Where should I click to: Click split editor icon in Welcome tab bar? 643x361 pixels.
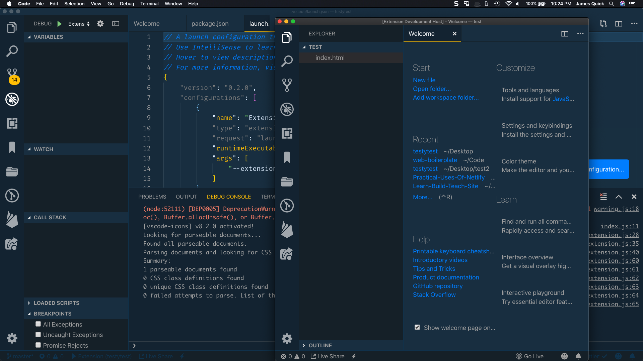(565, 34)
